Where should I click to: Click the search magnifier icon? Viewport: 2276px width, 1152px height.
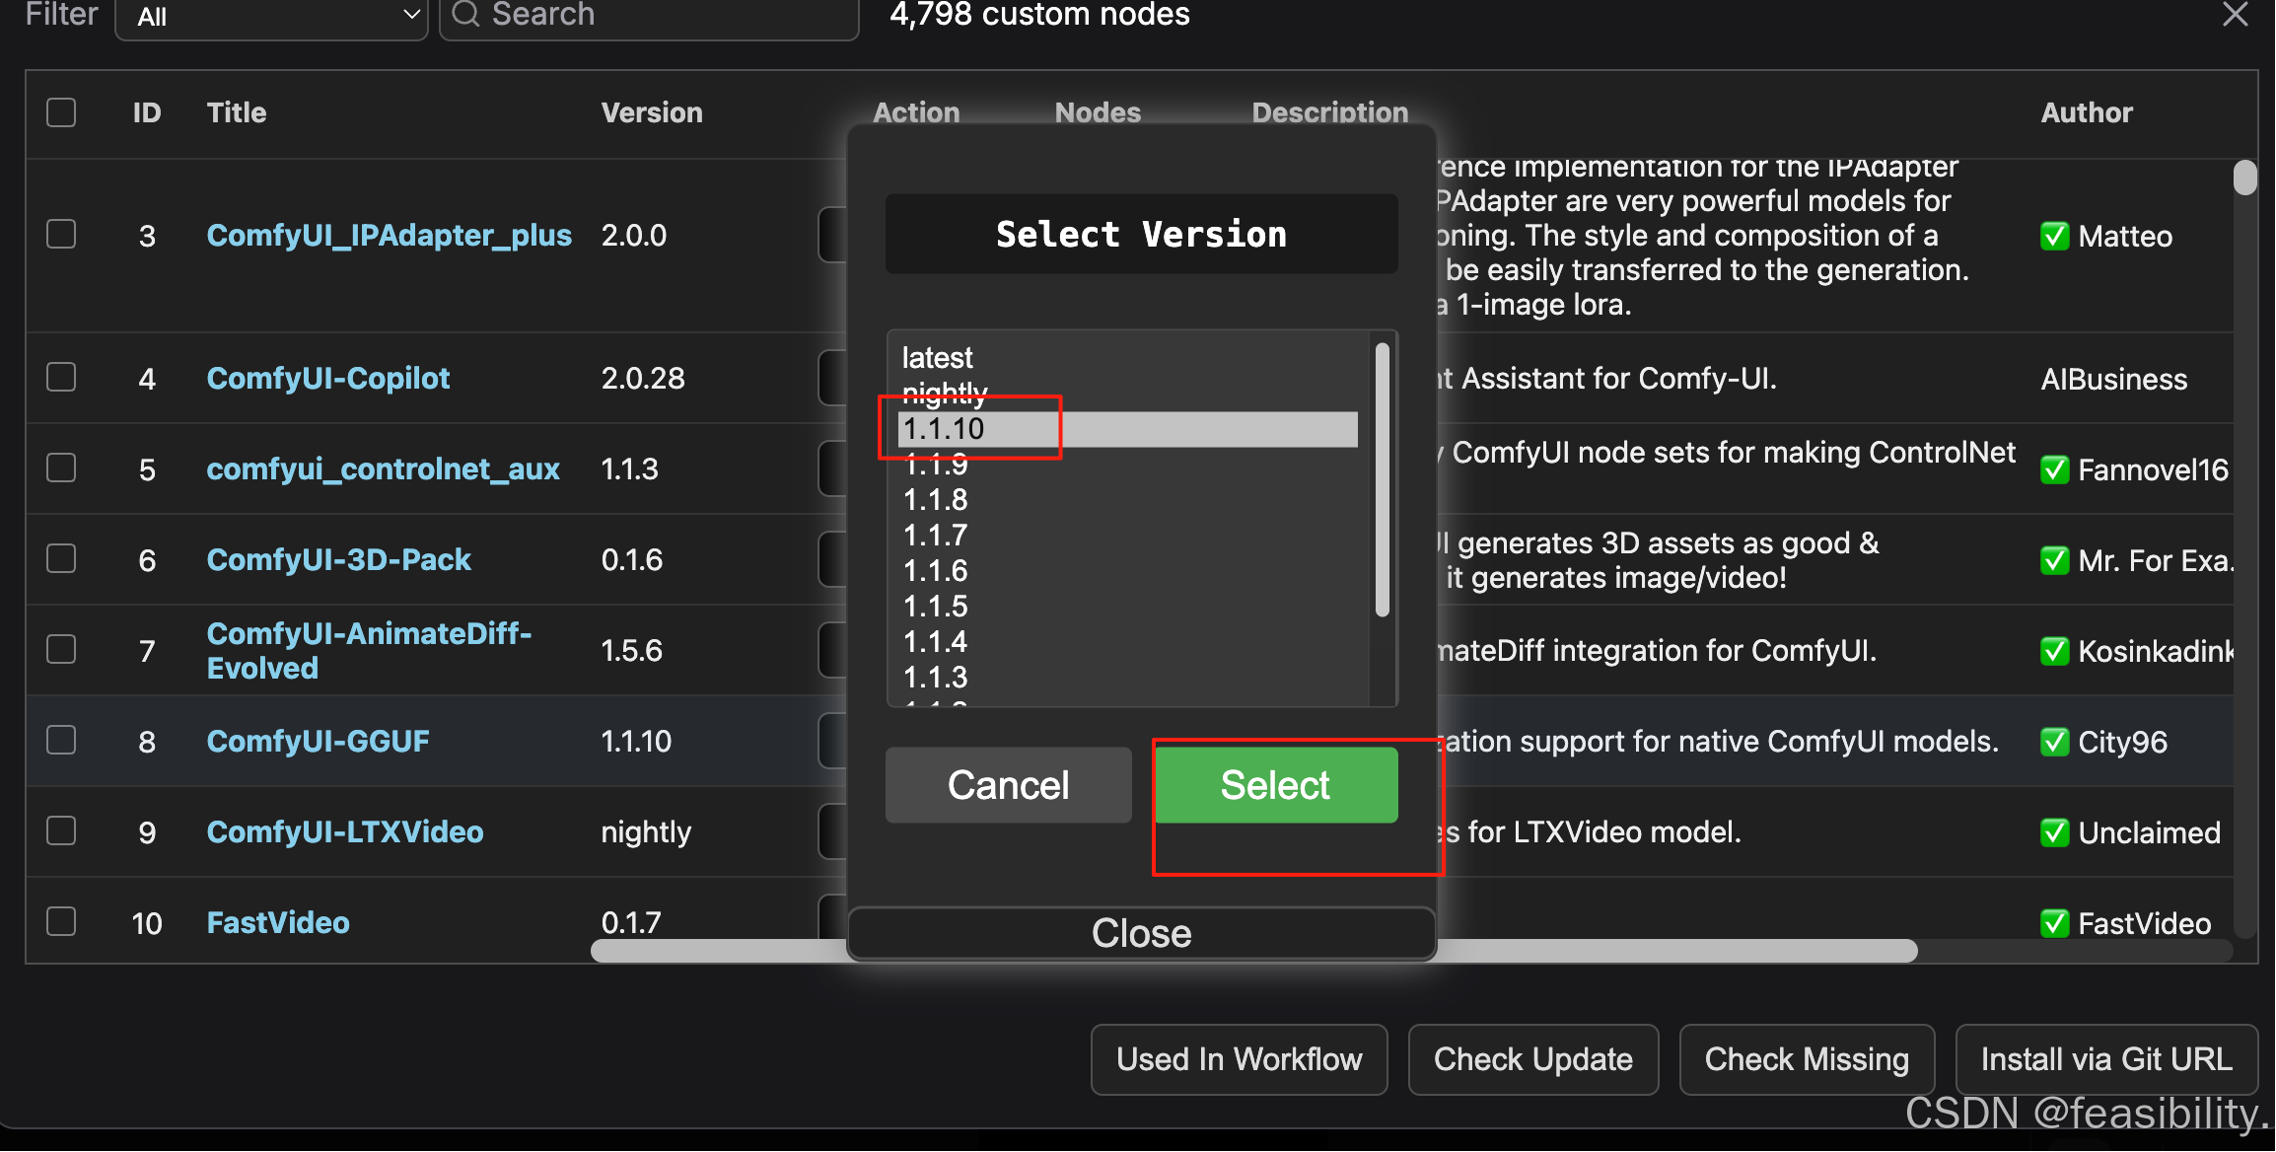465,14
